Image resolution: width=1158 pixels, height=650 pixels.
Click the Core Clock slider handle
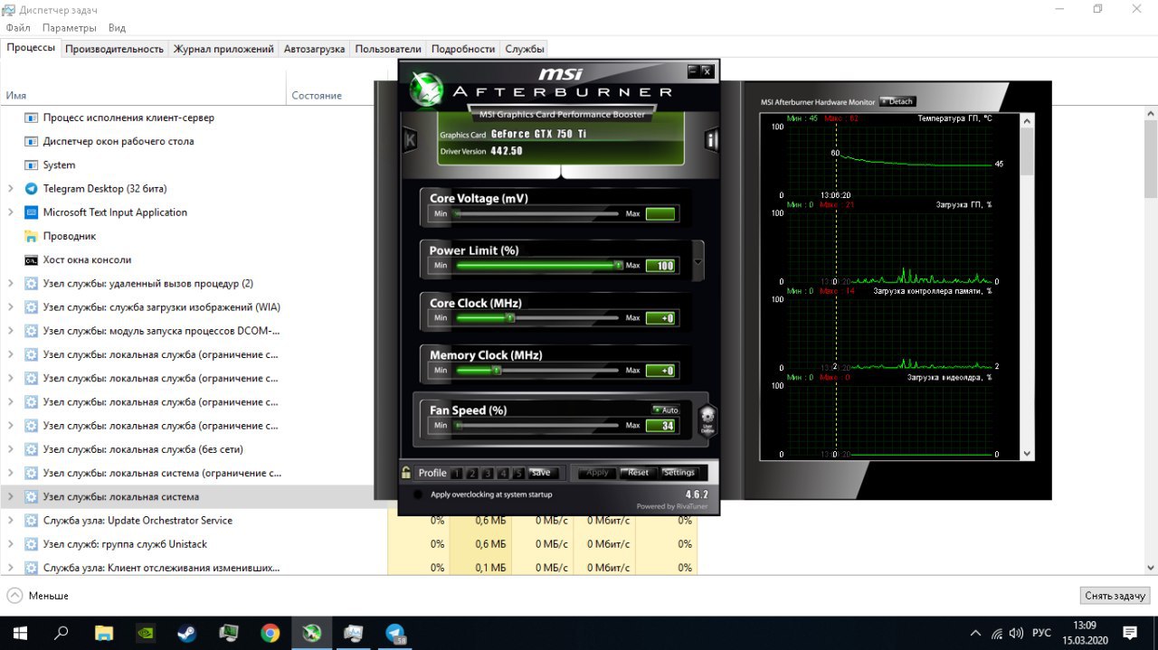pos(510,317)
